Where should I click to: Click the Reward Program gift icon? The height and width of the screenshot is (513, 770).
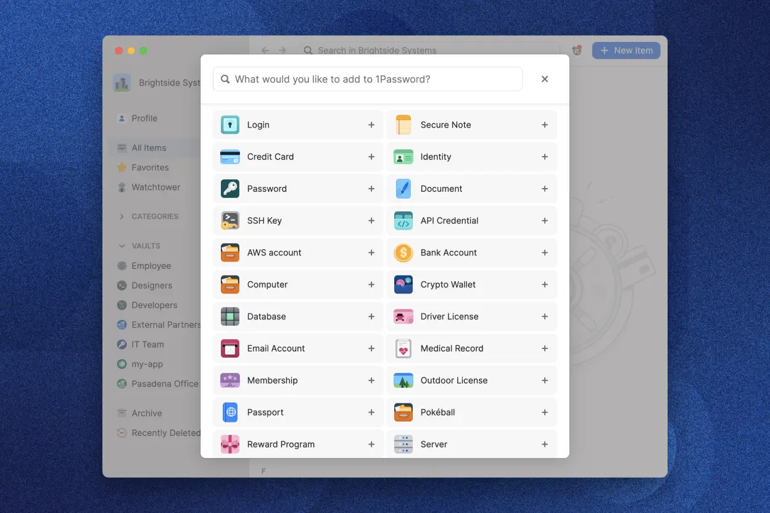click(x=230, y=444)
